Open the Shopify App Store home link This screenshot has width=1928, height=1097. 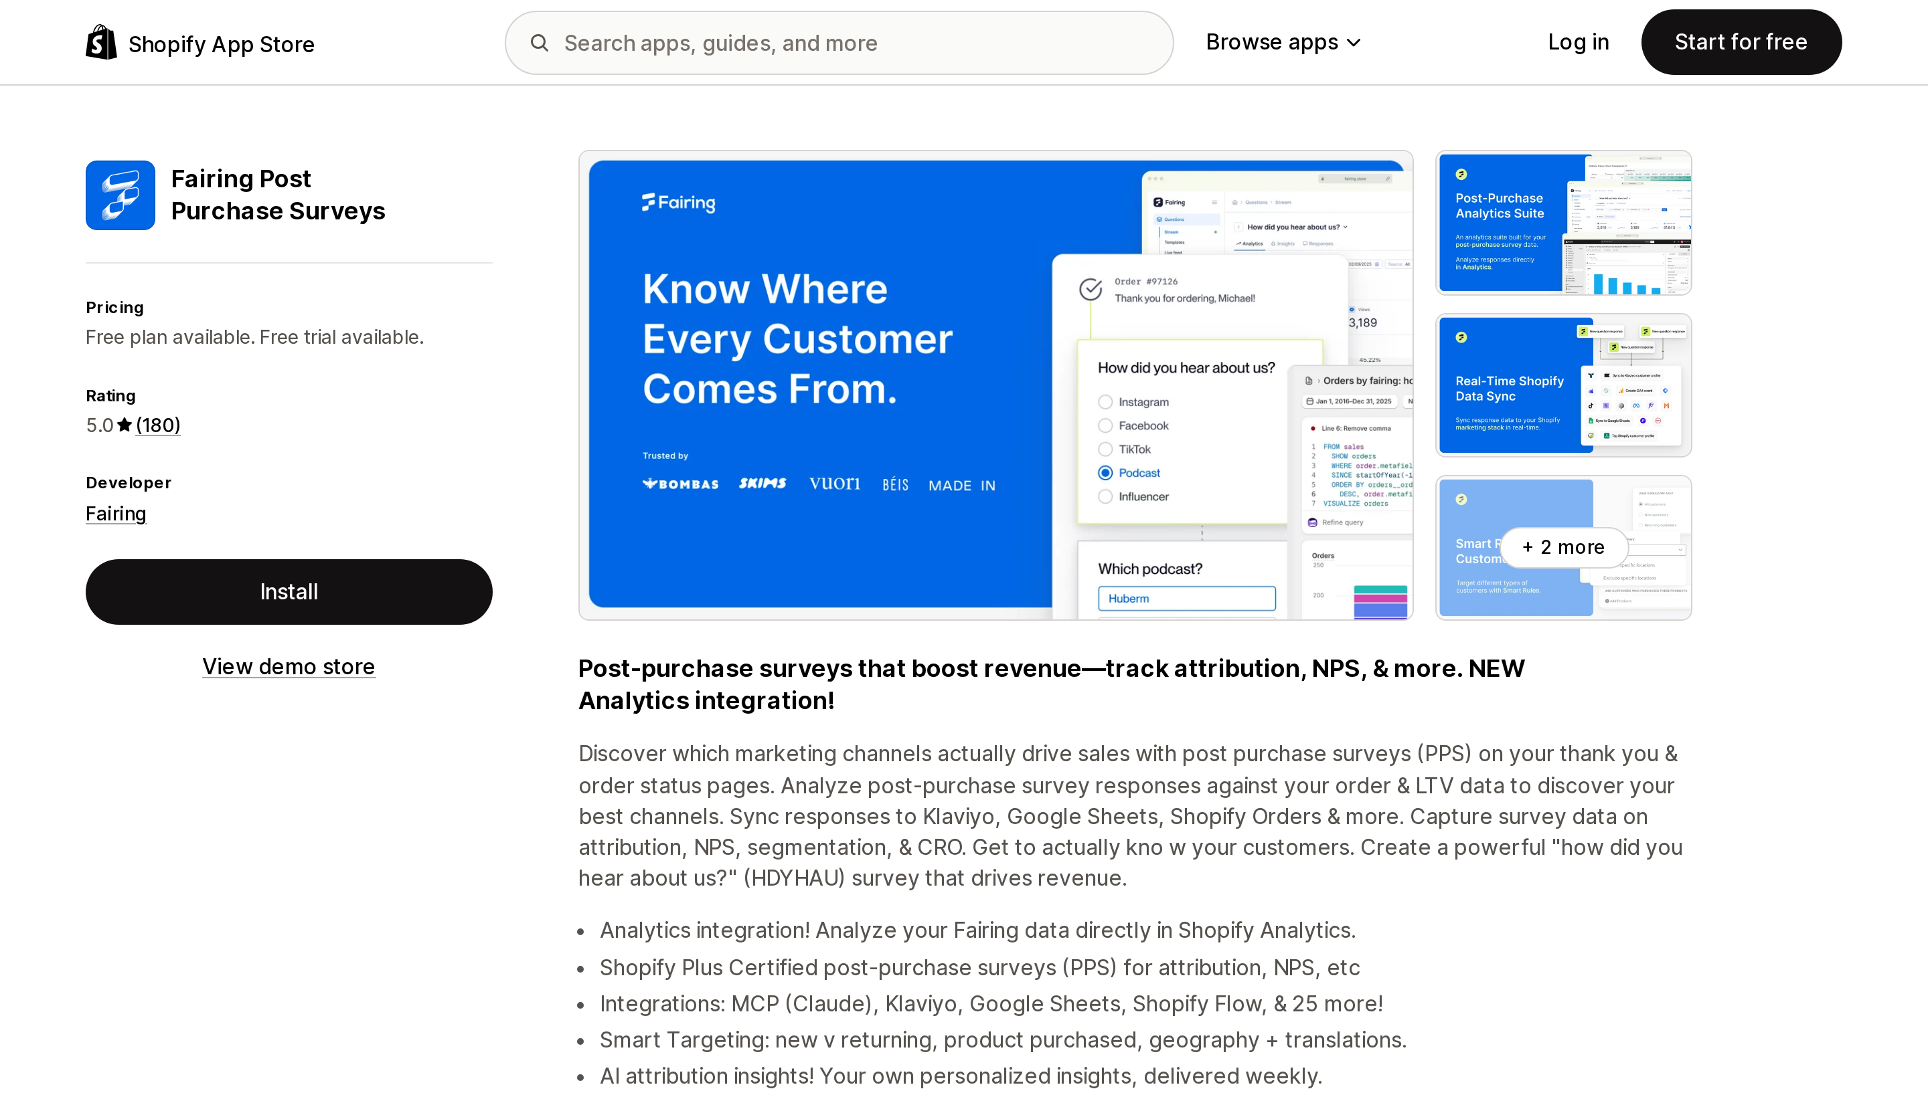(199, 43)
